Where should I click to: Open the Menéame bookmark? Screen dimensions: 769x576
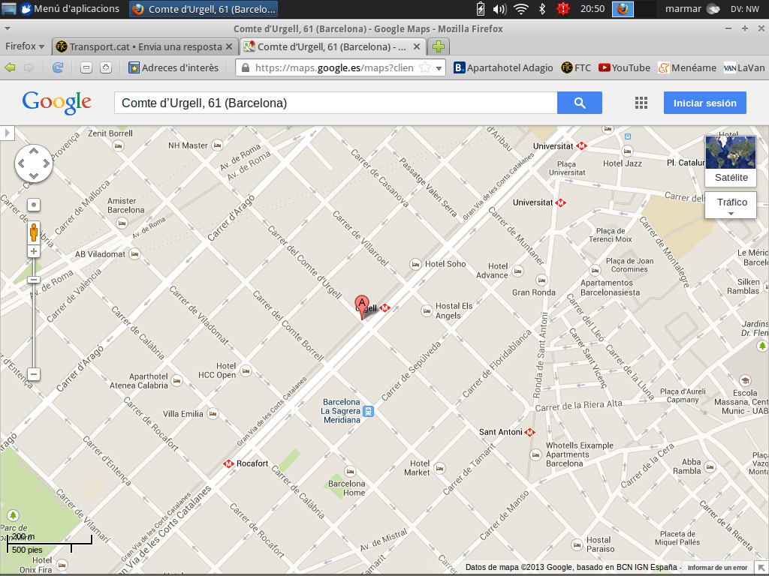point(687,67)
